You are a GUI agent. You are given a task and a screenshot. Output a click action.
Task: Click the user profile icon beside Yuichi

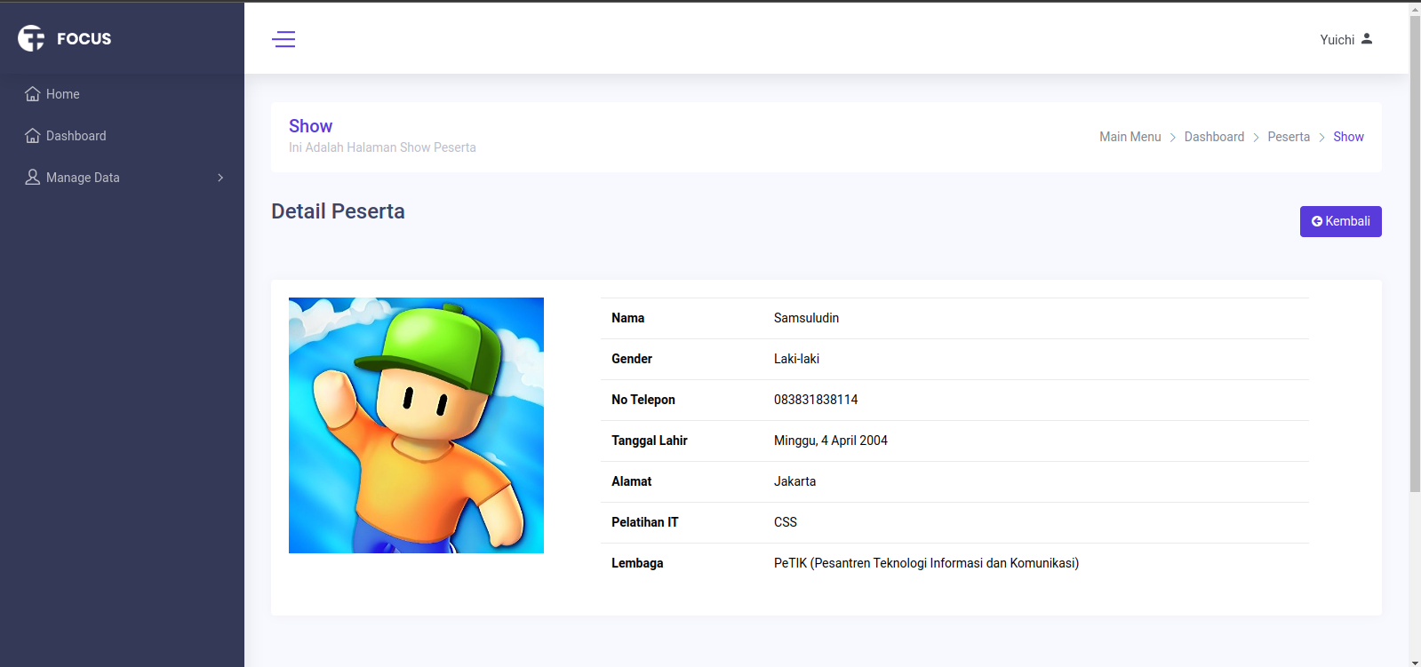point(1367,39)
